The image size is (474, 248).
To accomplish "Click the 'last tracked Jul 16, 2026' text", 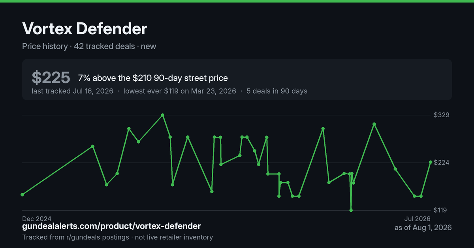I will [x=72, y=91].
